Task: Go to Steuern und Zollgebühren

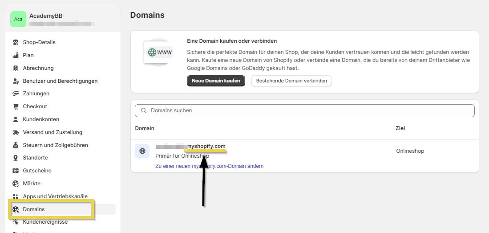Action: tap(55, 145)
